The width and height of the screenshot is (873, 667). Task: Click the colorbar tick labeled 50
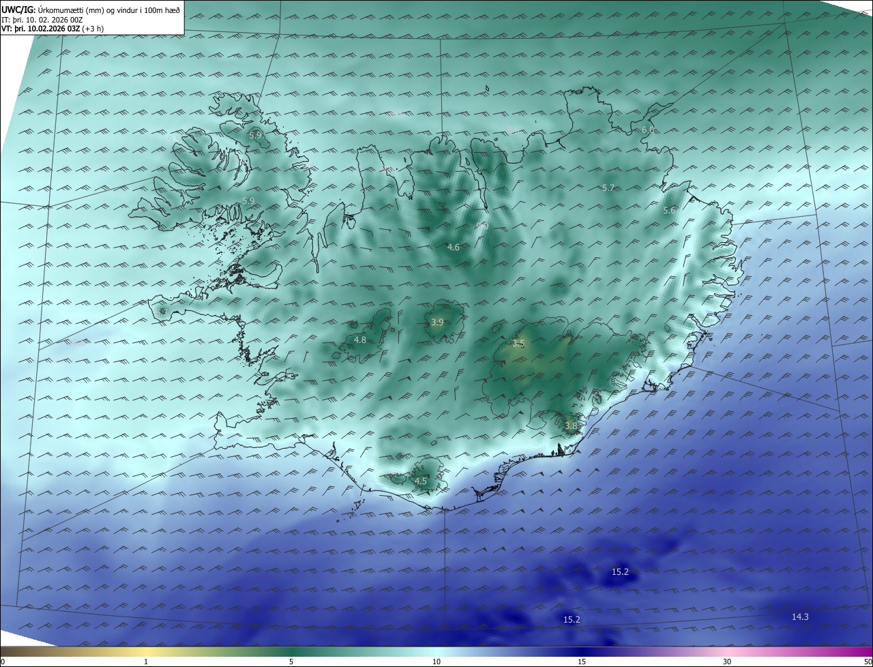point(868,662)
